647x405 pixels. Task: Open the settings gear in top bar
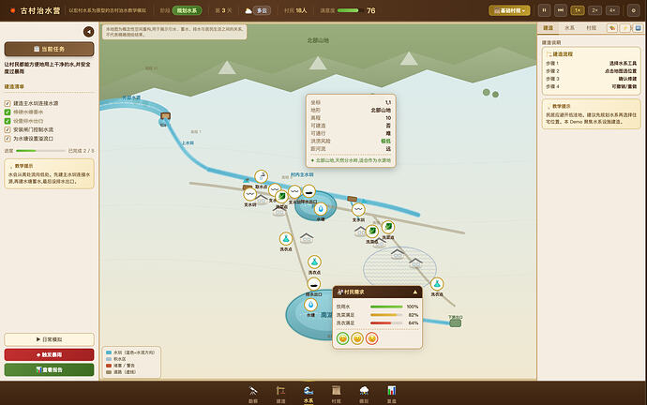633,10
